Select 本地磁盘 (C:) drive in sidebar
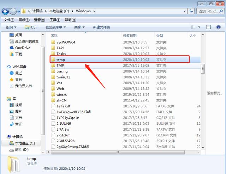 [22, 143]
